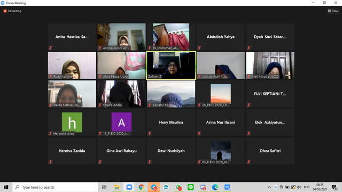Viewport: 342px width, 192px height.
Task: Select active speaker Zulfiani Z tile
Action: (x=171, y=65)
